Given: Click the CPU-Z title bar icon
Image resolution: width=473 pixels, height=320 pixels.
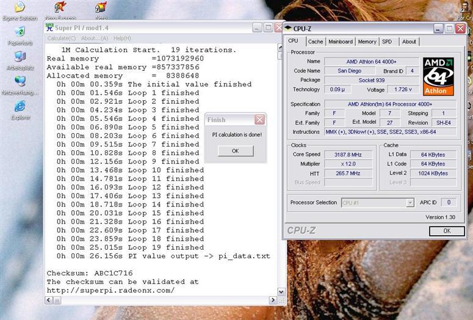Looking at the screenshot, I should pyautogui.click(x=288, y=28).
